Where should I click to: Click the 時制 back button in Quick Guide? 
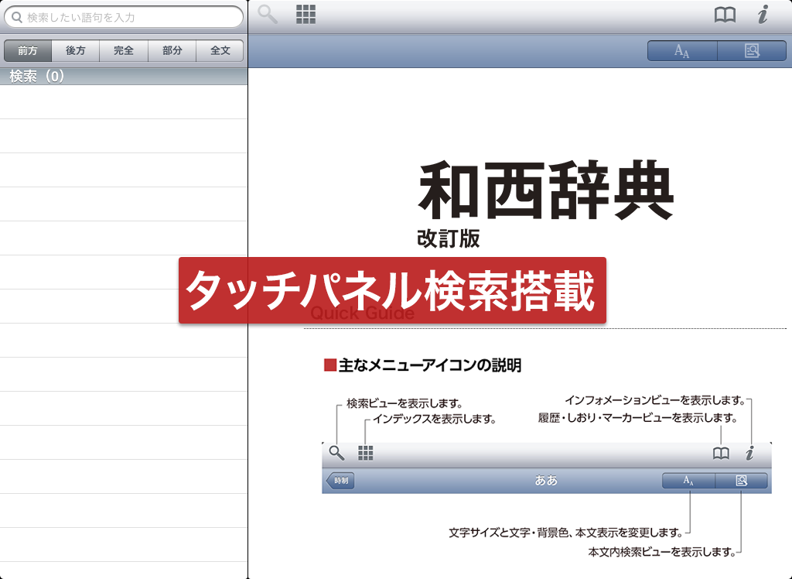click(340, 481)
